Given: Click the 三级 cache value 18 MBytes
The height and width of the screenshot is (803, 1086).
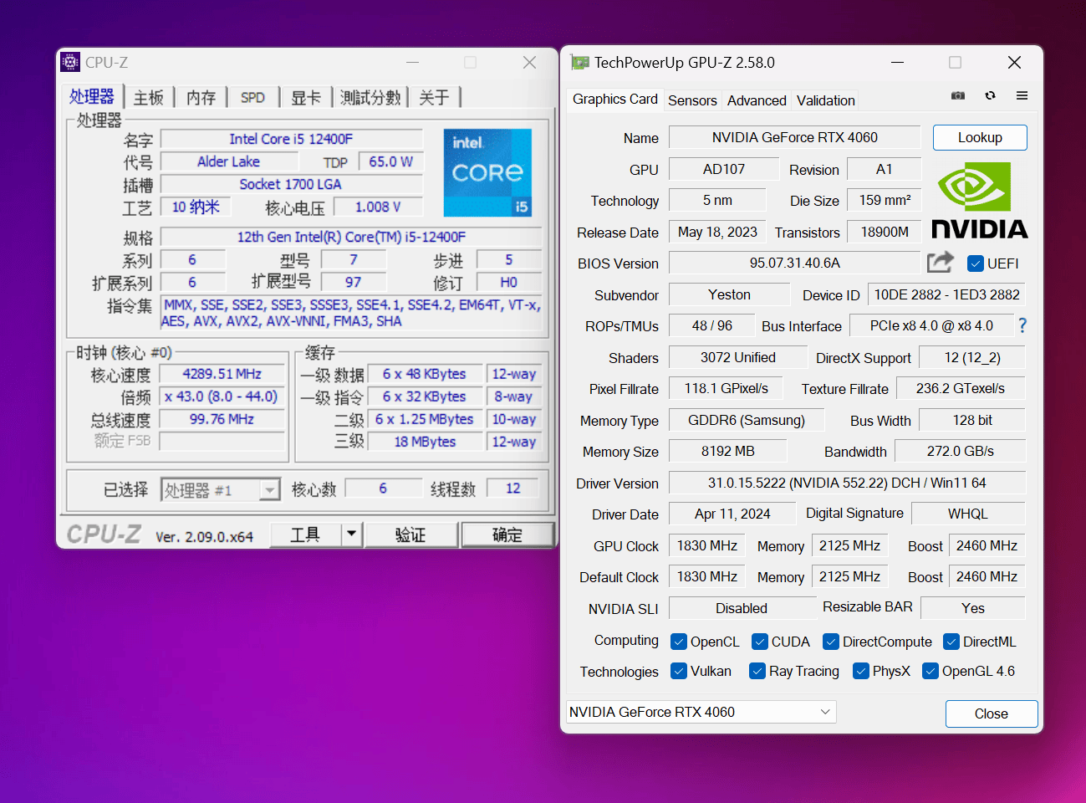Looking at the screenshot, I should coord(426,442).
